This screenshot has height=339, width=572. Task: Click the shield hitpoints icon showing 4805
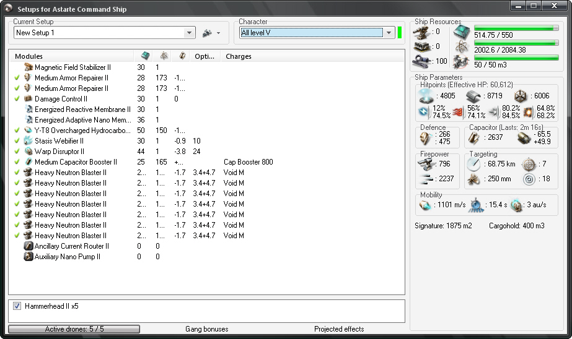(x=426, y=96)
